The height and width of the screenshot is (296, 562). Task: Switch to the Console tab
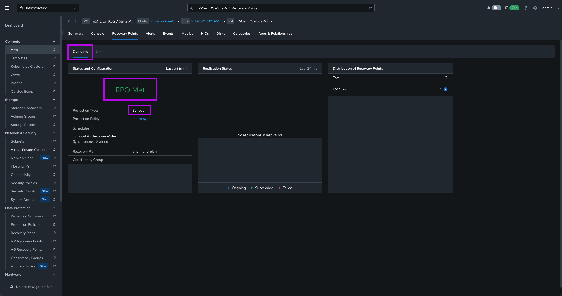click(98, 34)
